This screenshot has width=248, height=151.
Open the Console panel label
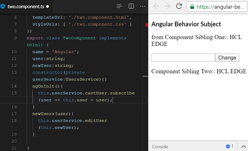pos(160,146)
